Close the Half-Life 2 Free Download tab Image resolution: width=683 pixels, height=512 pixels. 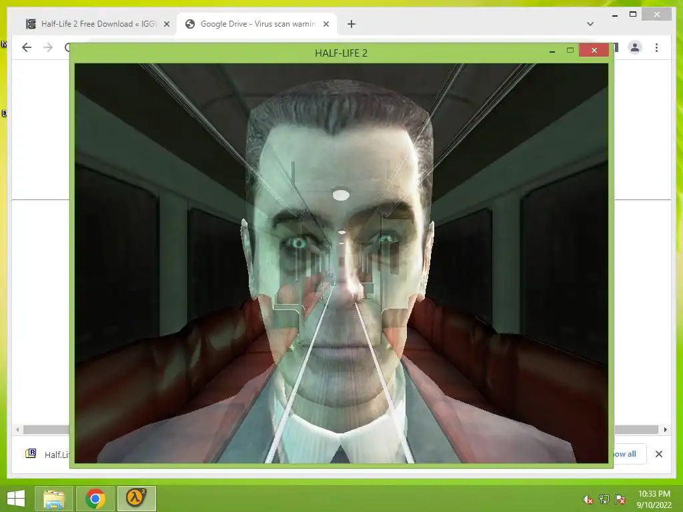[166, 25]
